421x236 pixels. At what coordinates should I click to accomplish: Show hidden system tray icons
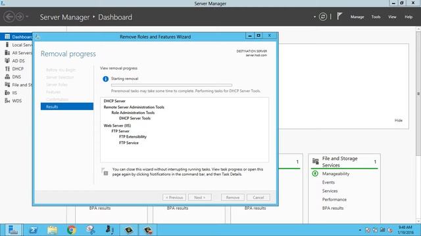click(x=360, y=230)
